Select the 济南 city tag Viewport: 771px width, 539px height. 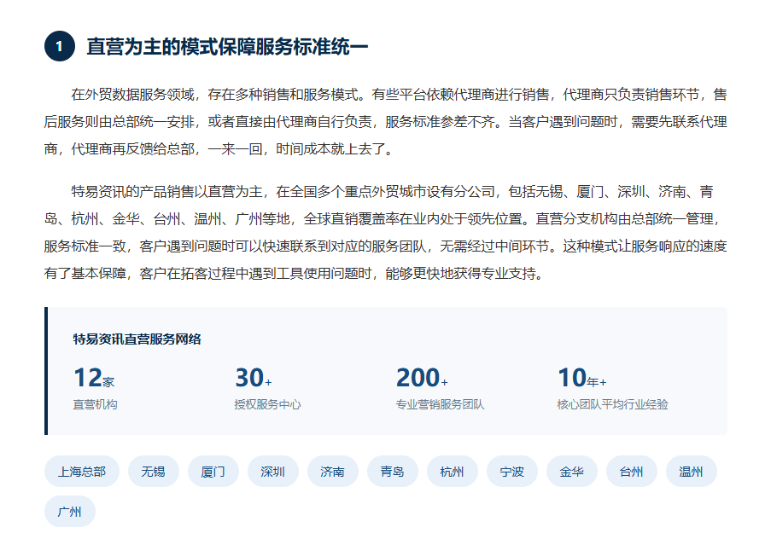333,471
